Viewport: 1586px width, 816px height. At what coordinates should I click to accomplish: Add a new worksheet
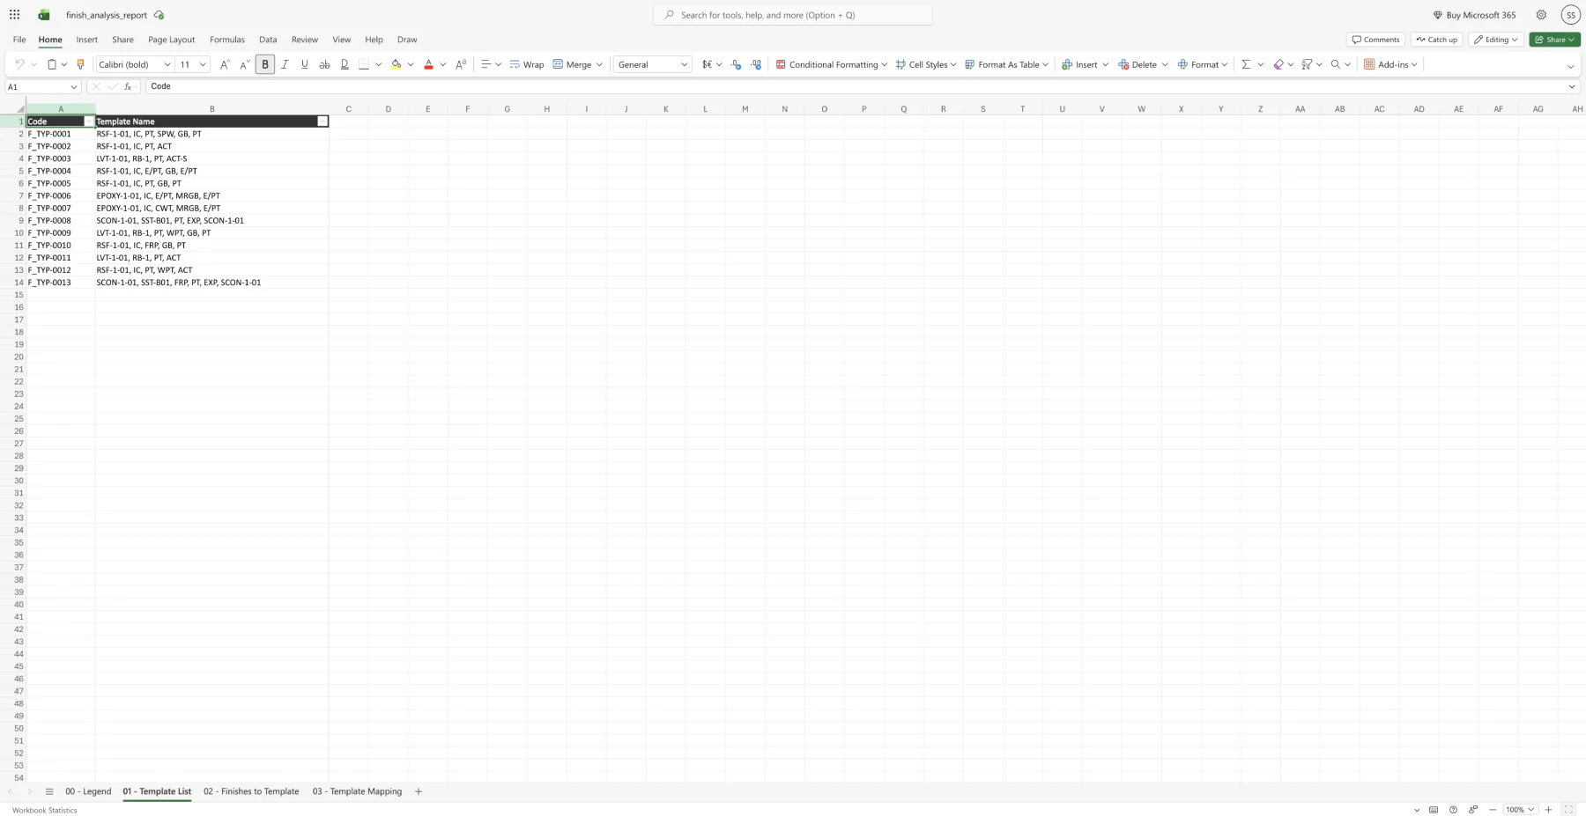(x=418, y=791)
